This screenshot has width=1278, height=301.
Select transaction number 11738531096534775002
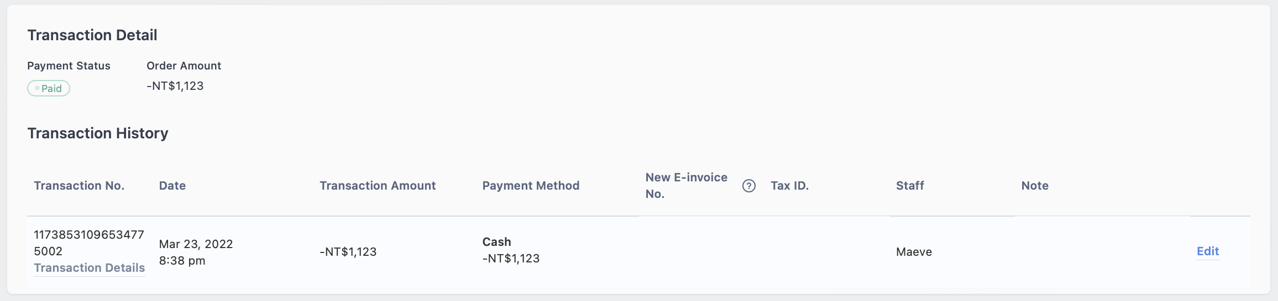click(x=89, y=243)
